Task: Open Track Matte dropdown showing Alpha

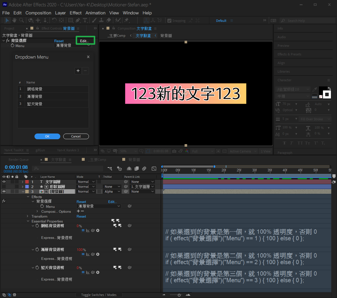Action: click(x=112, y=191)
